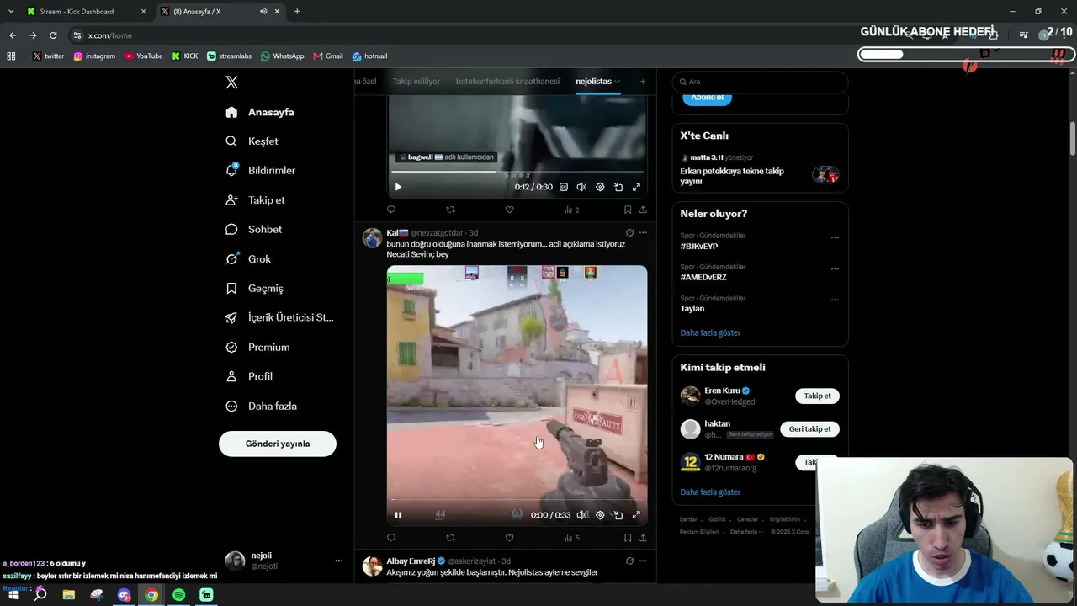This screenshot has width=1077, height=606.
Task: Switch to batuhanfurkan5 kıraathanesi tab
Action: point(507,82)
